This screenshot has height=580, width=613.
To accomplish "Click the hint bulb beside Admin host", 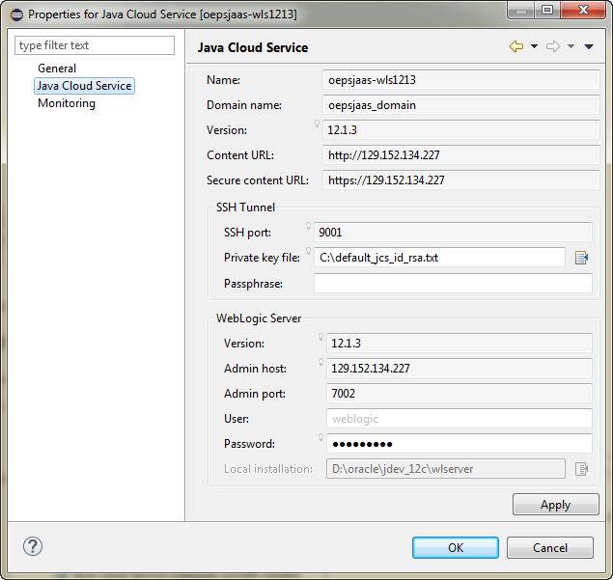I will pyautogui.click(x=320, y=362).
